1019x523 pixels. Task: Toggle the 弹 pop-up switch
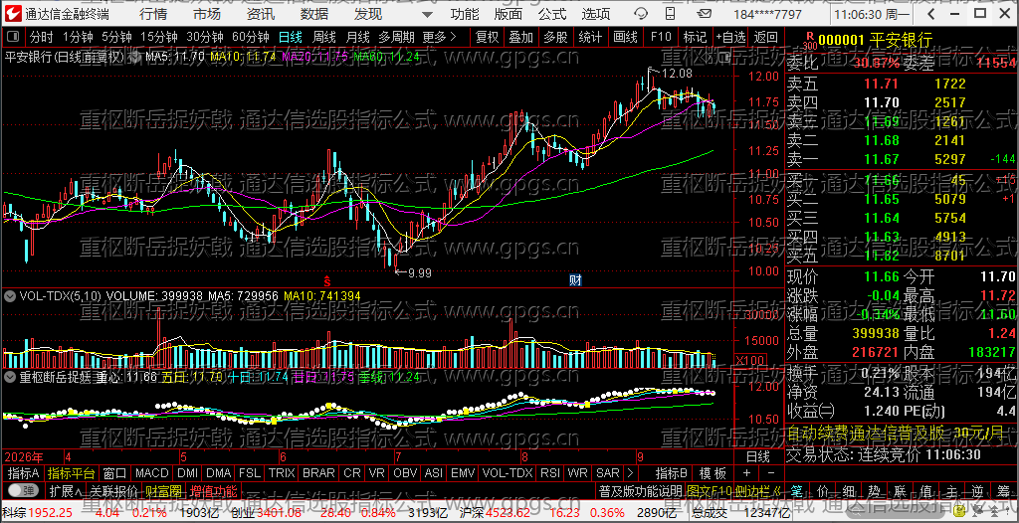tap(22, 490)
